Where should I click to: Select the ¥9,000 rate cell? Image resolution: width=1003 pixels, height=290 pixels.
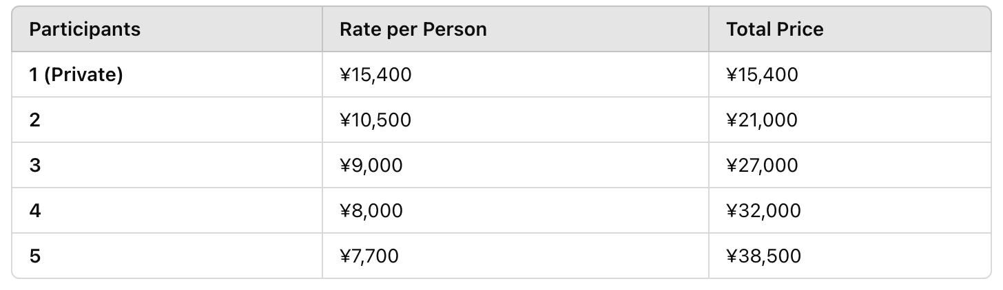point(515,165)
